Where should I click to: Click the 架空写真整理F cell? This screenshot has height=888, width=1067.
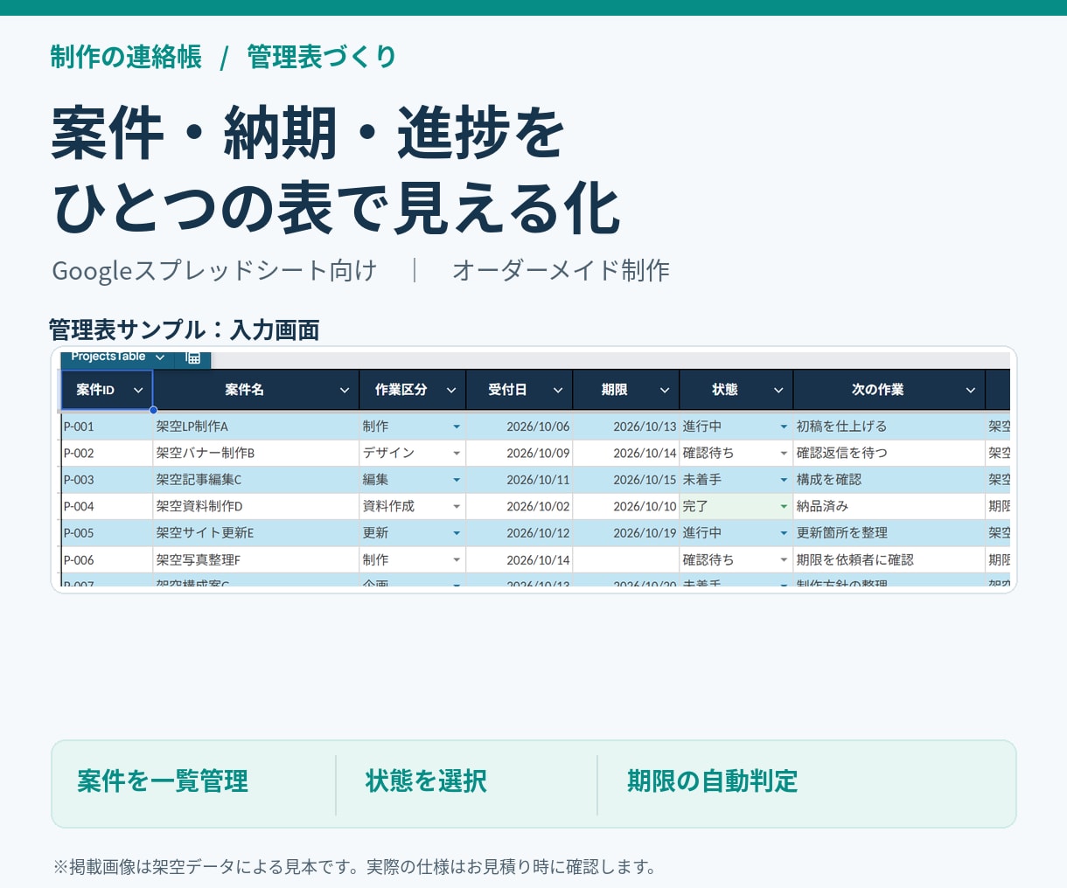[x=256, y=559]
